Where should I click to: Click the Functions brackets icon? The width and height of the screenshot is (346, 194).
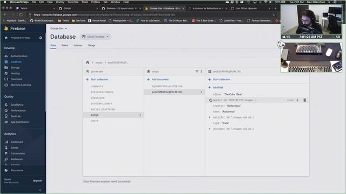point(6,79)
